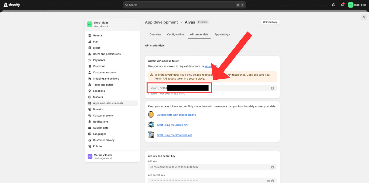Click the Locations pin icon
The height and width of the screenshot is (183, 369).
(90, 91)
